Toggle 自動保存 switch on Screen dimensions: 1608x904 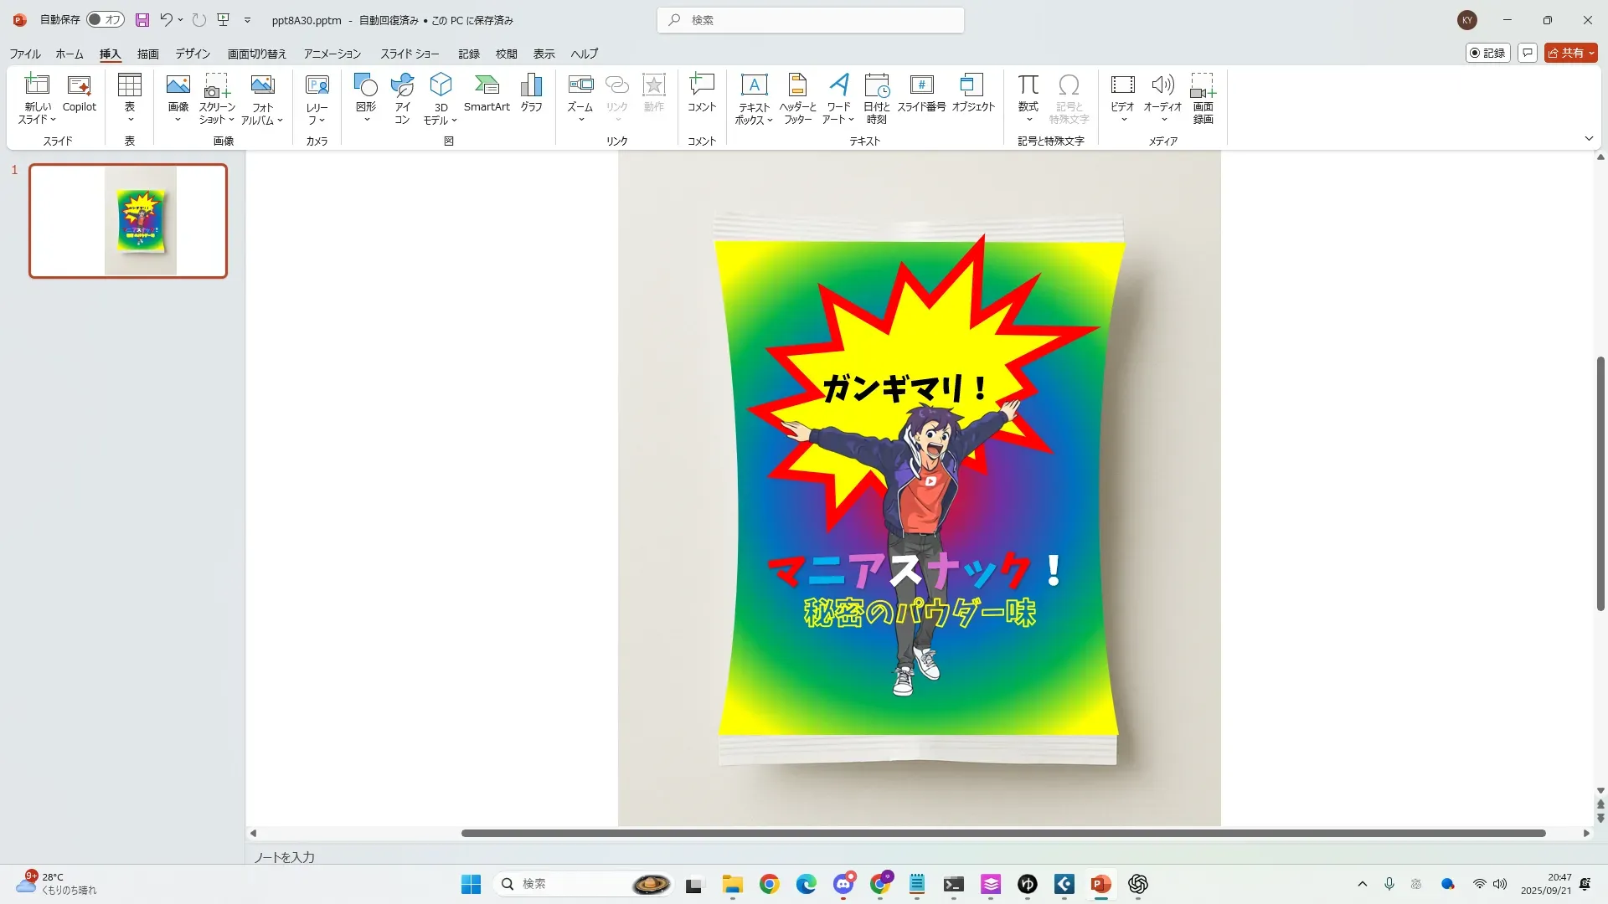(106, 19)
